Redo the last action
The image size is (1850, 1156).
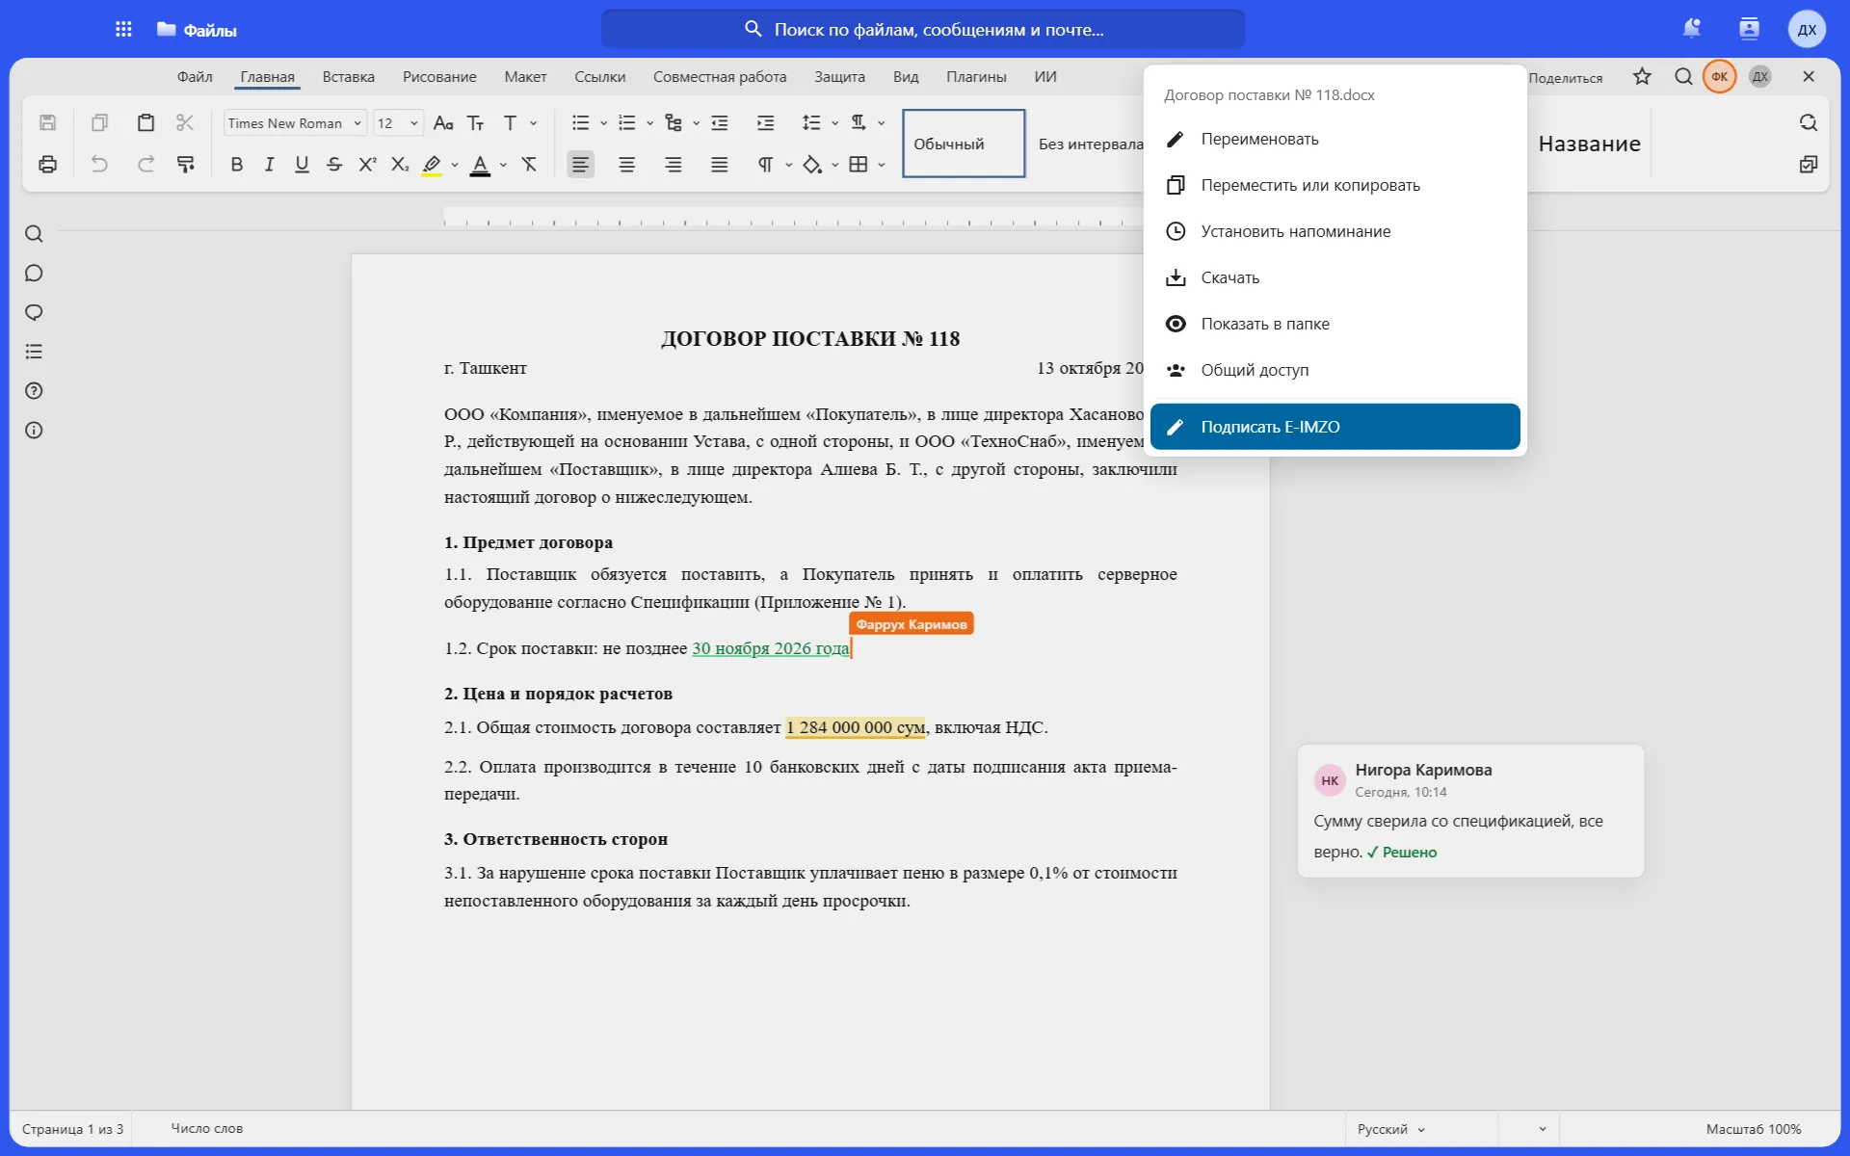coord(145,165)
